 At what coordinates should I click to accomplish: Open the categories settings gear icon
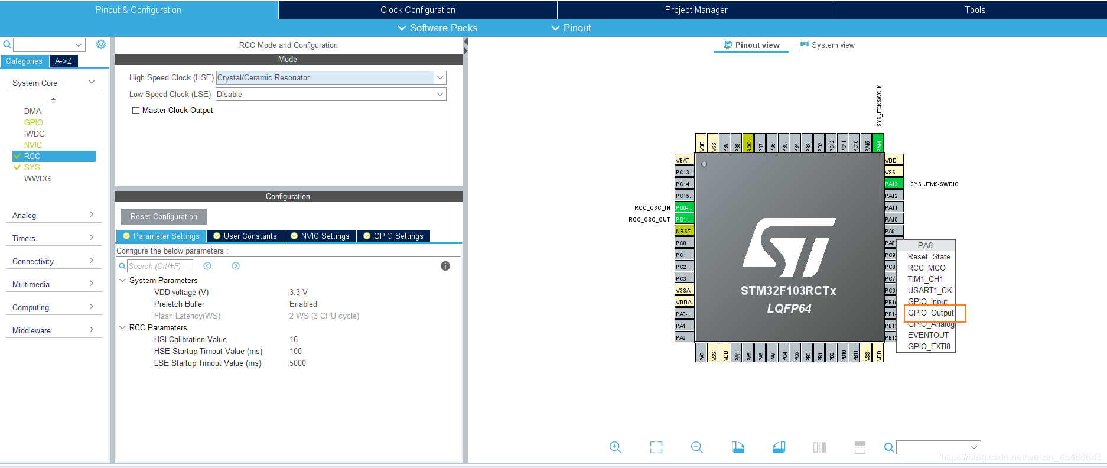click(101, 44)
